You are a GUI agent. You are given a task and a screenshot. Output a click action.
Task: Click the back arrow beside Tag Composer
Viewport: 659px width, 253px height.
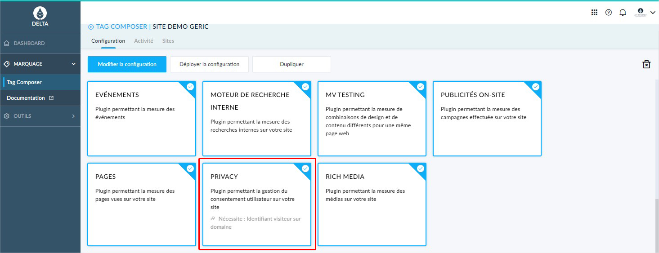click(91, 27)
